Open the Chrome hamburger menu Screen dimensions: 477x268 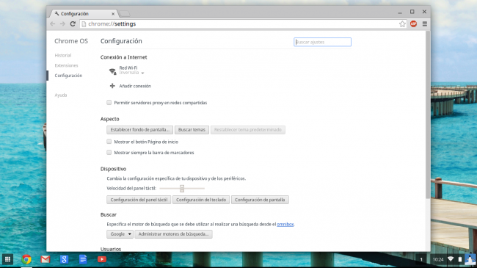point(425,23)
